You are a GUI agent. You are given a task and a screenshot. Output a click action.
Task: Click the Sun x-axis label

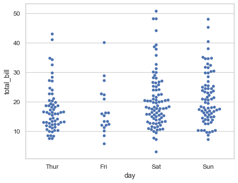click(x=208, y=167)
